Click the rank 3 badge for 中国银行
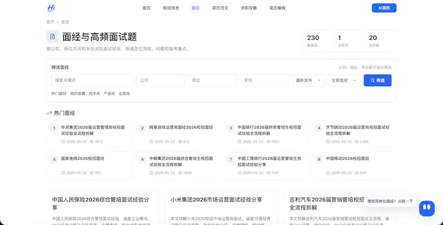The image size is (443, 225). tap(230, 128)
